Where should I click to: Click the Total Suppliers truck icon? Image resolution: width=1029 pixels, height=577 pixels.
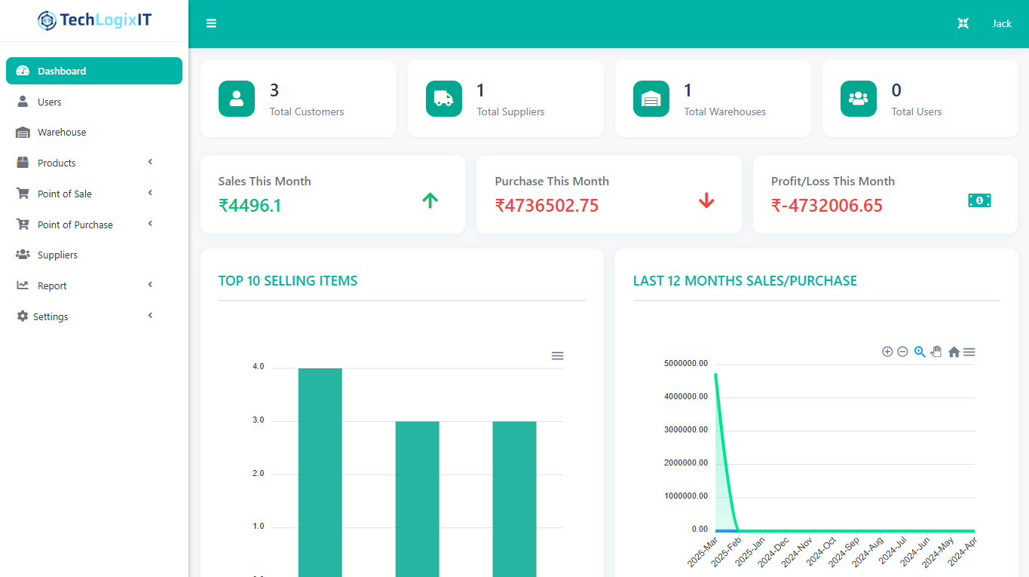(x=444, y=99)
